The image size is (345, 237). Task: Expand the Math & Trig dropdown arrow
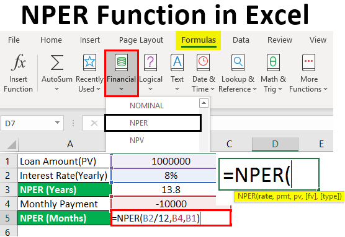click(280, 89)
